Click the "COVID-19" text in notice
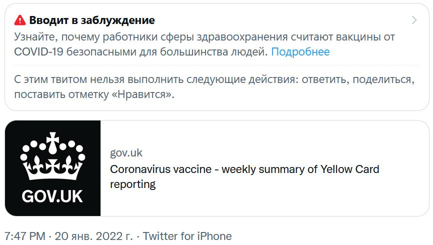 point(38,52)
